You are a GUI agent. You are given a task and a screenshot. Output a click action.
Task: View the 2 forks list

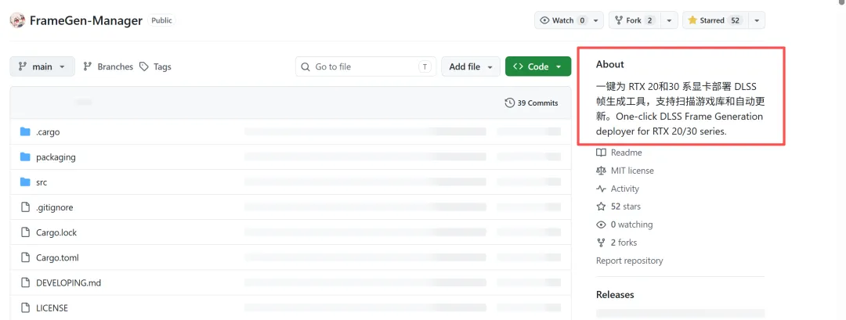click(x=624, y=243)
